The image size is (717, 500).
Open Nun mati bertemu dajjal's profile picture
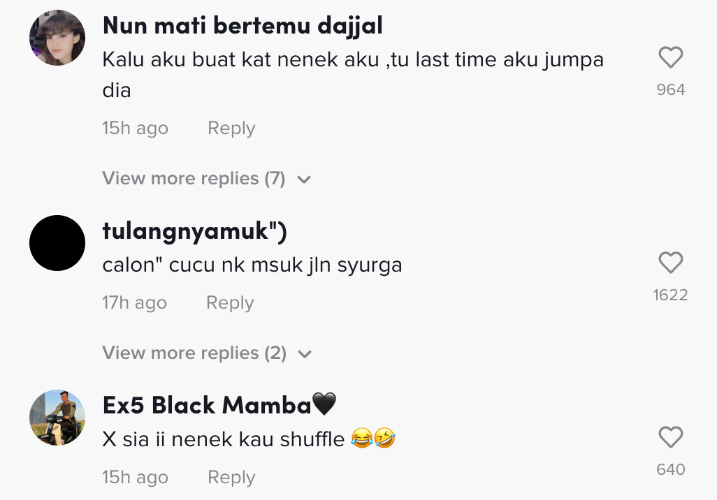click(57, 38)
